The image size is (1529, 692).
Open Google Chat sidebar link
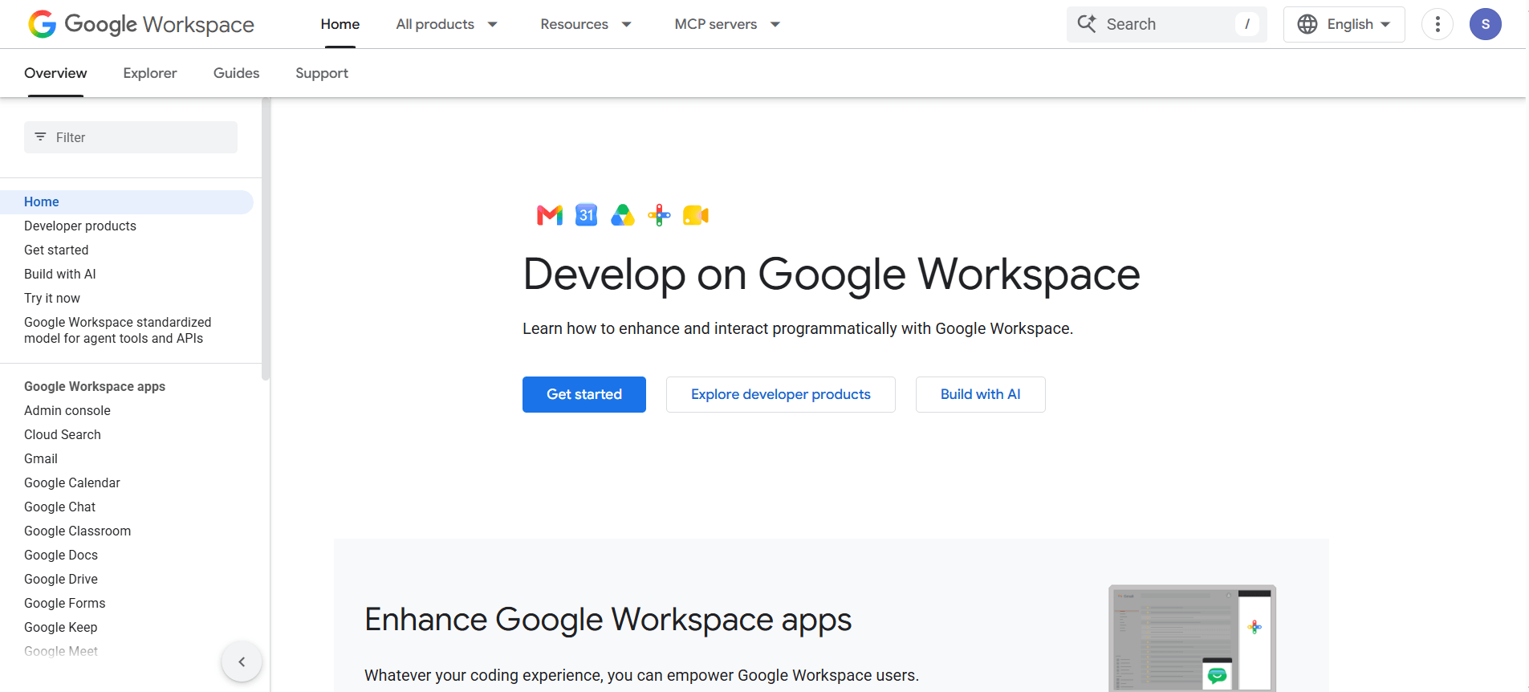60,507
